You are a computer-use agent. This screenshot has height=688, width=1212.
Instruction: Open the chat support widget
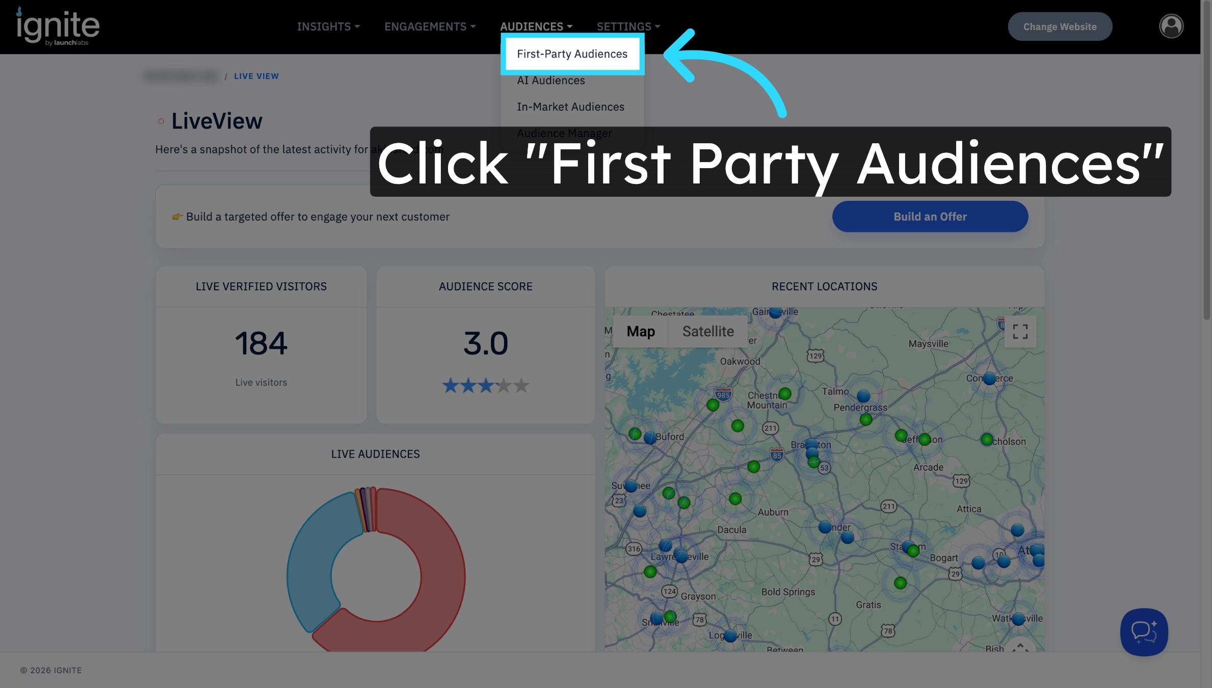(x=1144, y=632)
